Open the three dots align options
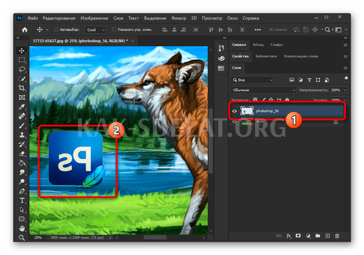Viewport: 364px width, 255px height. (x=258, y=30)
